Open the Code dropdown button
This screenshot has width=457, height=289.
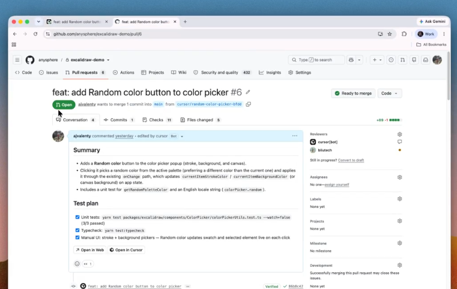(x=389, y=94)
